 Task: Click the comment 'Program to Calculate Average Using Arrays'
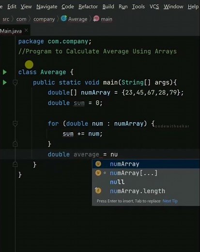[x=97, y=51]
